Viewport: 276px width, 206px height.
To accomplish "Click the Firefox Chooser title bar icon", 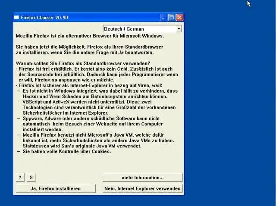I will tap(16, 17).
